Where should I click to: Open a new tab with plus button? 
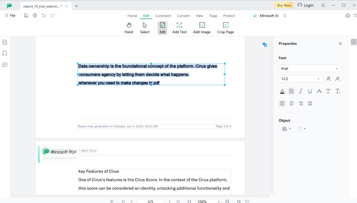pos(76,6)
